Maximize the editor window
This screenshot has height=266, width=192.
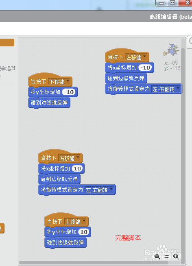[172, 3]
